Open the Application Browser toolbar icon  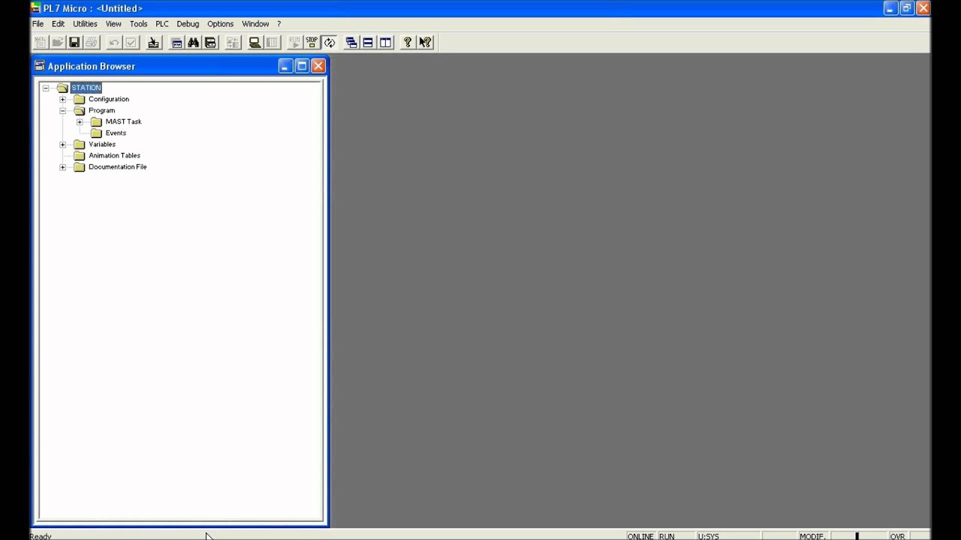pos(176,43)
